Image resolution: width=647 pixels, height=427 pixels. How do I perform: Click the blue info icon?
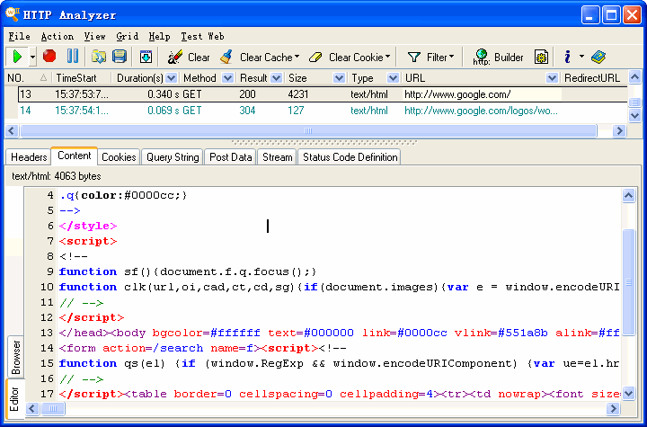pyautogui.click(x=567, y=57)
